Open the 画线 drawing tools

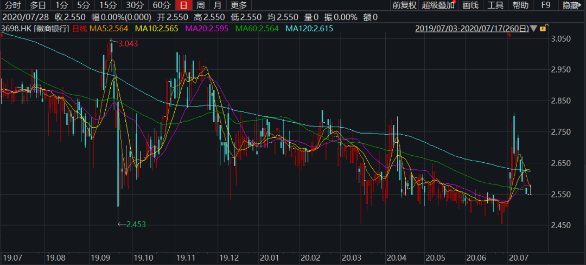pos(470,5)
